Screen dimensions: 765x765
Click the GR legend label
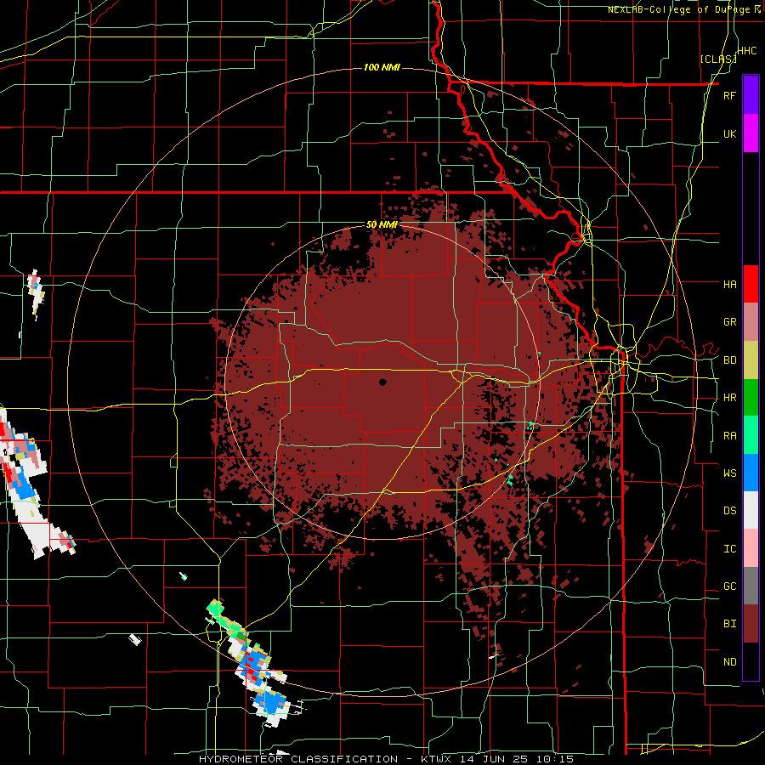coord(729,322)
